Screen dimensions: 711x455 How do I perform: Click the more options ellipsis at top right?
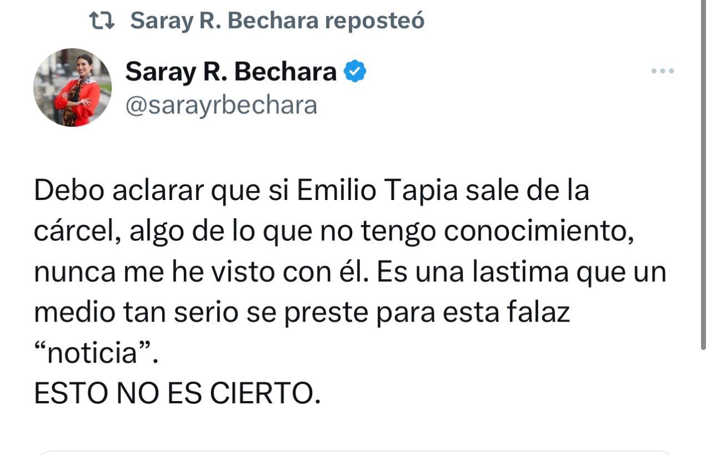pos(662,71)
